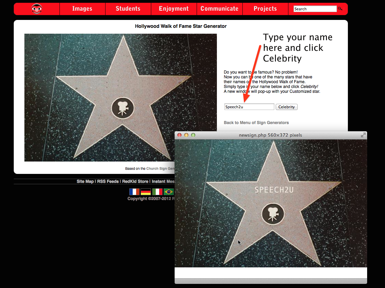Select the German flag icon
The width and height of the screenshot is (385, 288).
click(x=146, y=192)
